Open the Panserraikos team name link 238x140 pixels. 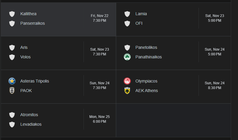click(x=33, y=23)
